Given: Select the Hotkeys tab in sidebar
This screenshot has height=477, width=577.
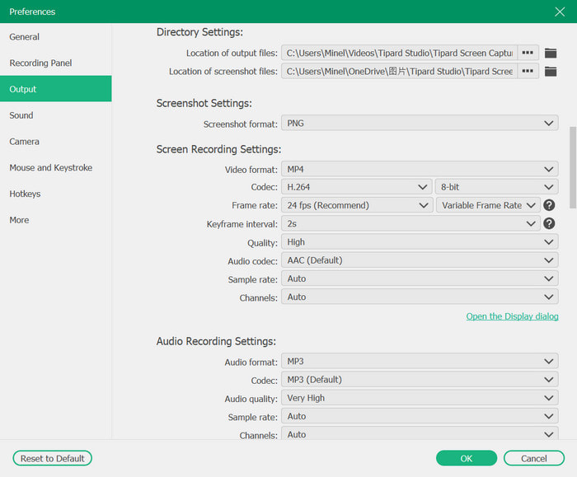Looking at the screenshot, I should [25, 194].
